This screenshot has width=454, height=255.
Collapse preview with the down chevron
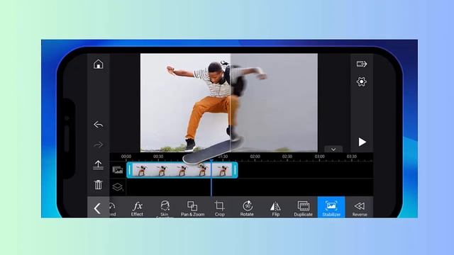pos(333,149)
